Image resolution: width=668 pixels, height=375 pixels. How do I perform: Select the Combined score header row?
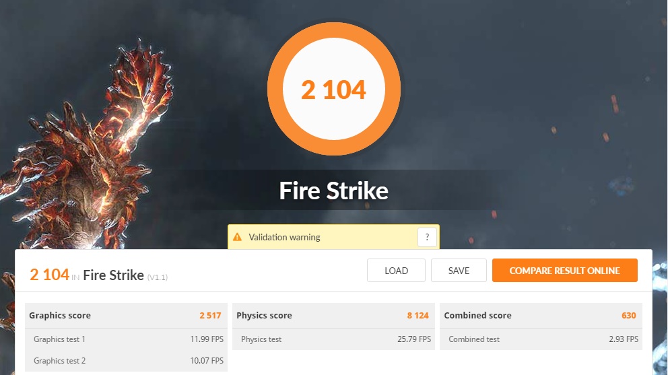541,315
